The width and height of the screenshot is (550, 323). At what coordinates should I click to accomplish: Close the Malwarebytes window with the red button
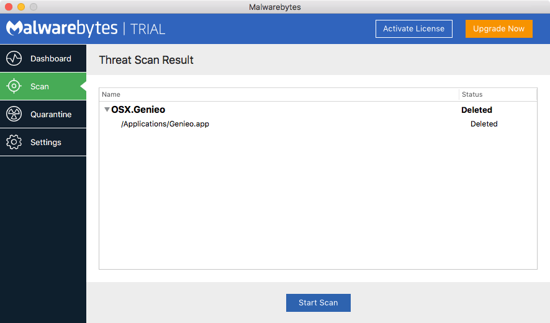(9, 7)
